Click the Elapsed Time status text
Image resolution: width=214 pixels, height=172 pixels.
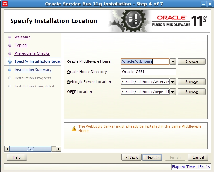pos(191,167)
